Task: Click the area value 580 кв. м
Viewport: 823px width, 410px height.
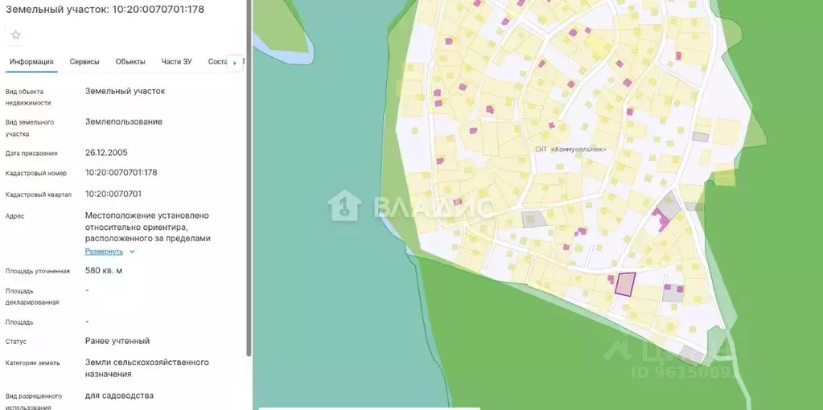Action: [x=104, y=271]
